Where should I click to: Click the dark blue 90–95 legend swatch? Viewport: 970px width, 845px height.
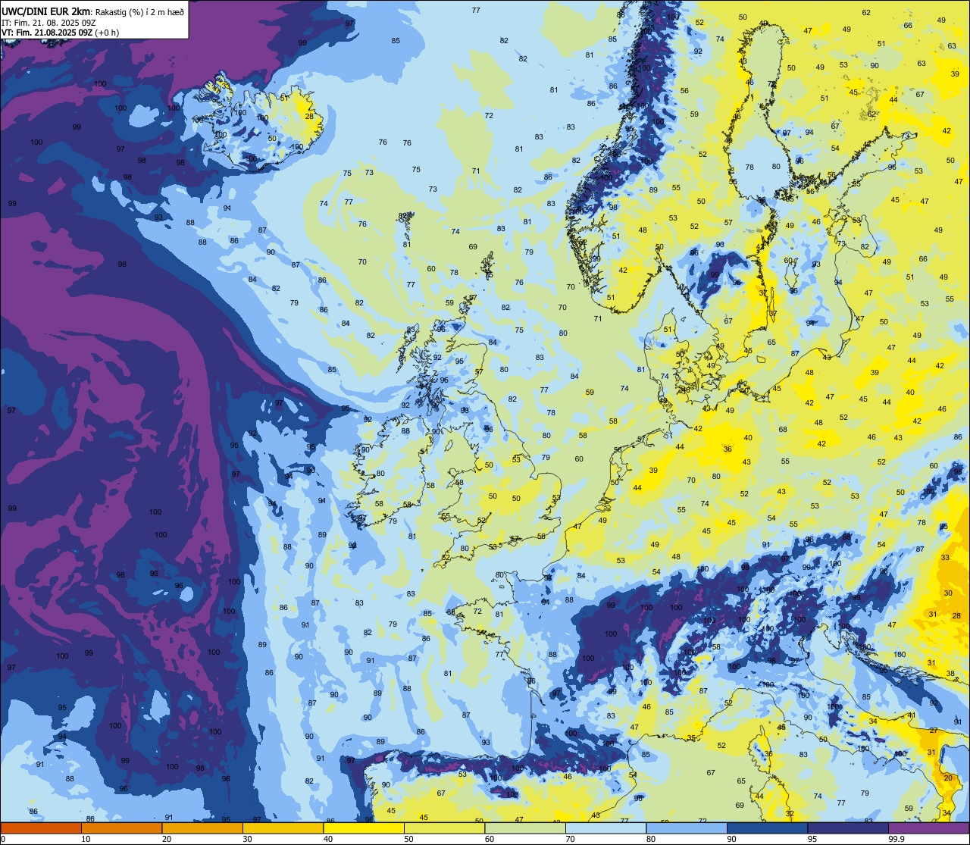click(x=767, y=828)
